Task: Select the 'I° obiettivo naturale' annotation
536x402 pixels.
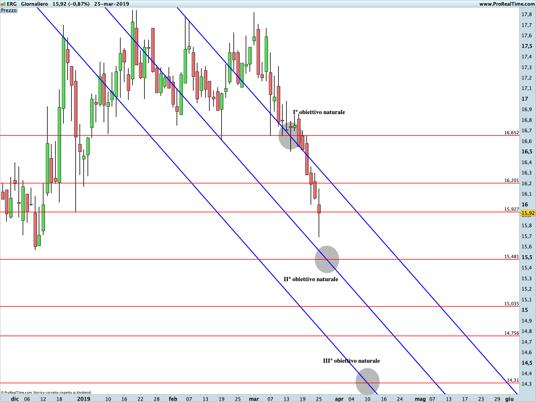Action: coord(319,112)
